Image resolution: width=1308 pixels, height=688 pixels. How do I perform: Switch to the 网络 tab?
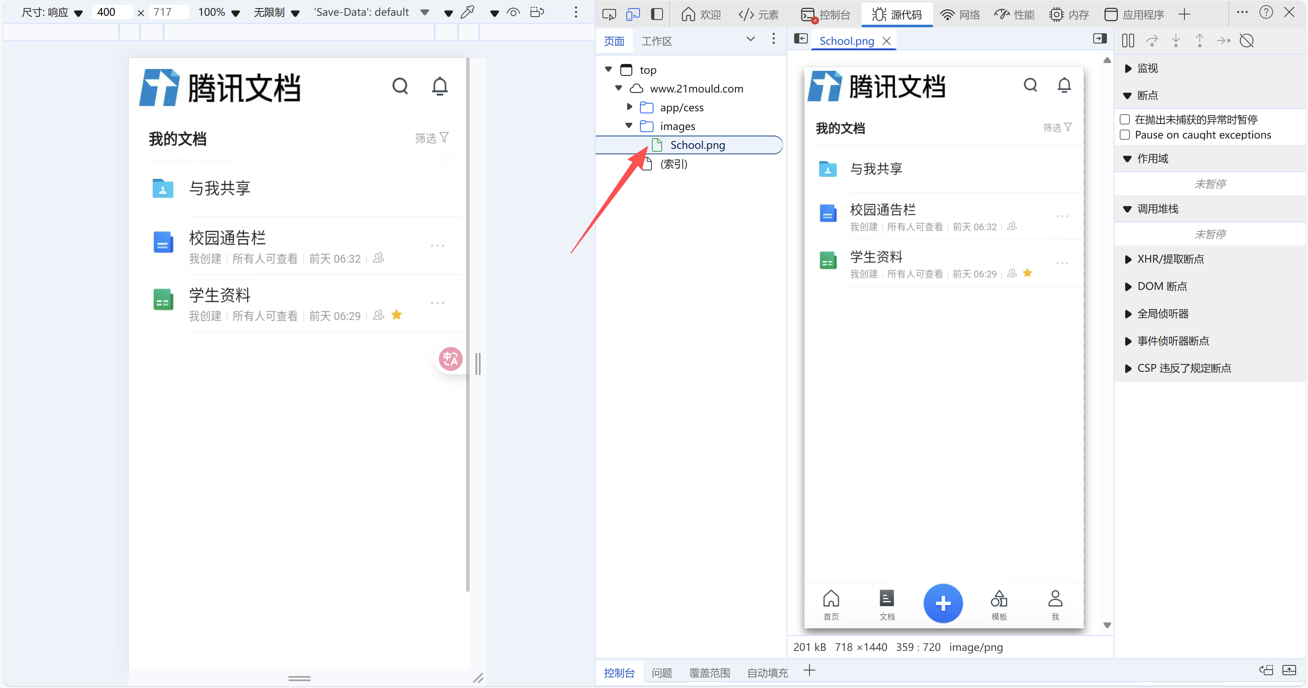coord(959,15)
